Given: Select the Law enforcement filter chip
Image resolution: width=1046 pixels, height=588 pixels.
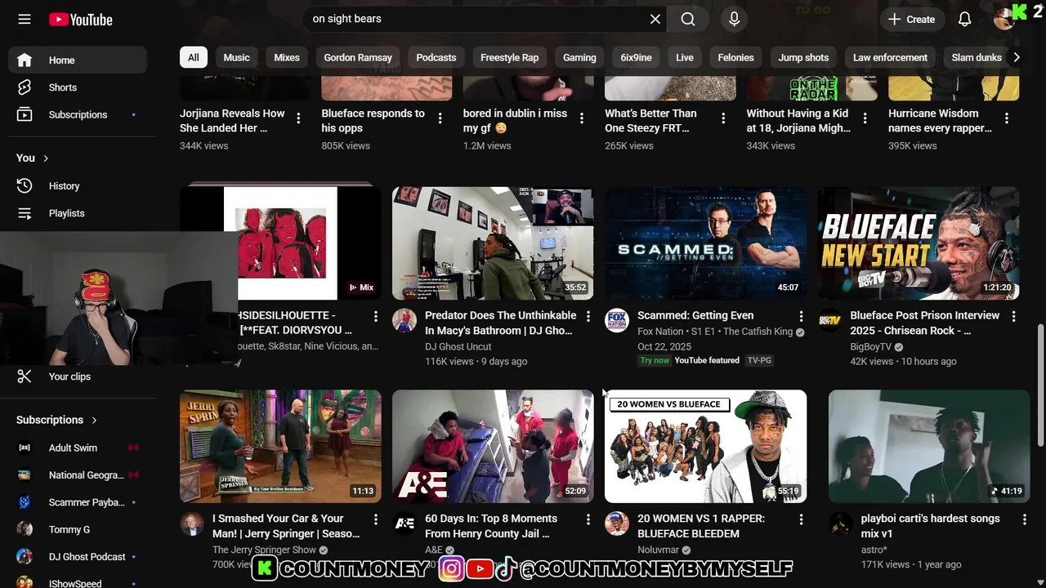Looking at the screenshot, I should pyautogui.click(x=890, y=57).
